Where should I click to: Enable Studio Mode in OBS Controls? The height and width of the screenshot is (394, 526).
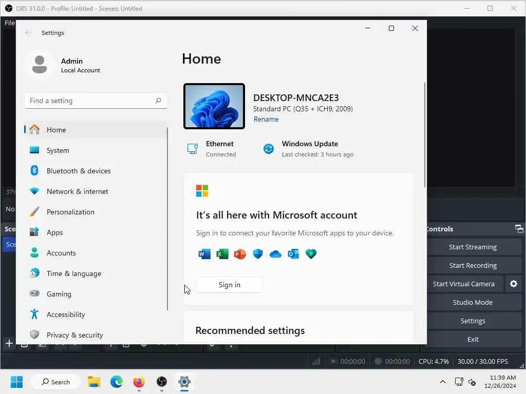[473, 302]
